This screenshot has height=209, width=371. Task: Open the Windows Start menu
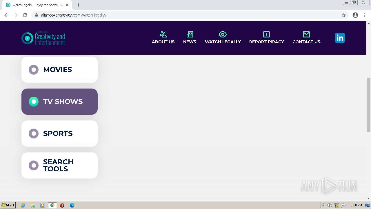pyautogui.click(x=8, y=205)
